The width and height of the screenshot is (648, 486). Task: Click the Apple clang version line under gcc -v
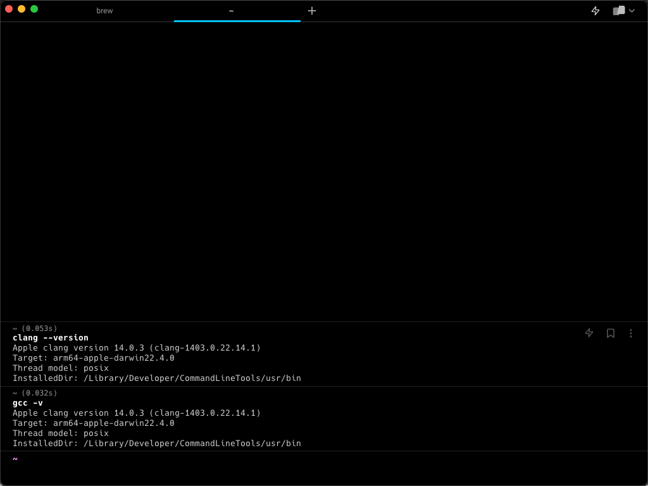[136, 413]
